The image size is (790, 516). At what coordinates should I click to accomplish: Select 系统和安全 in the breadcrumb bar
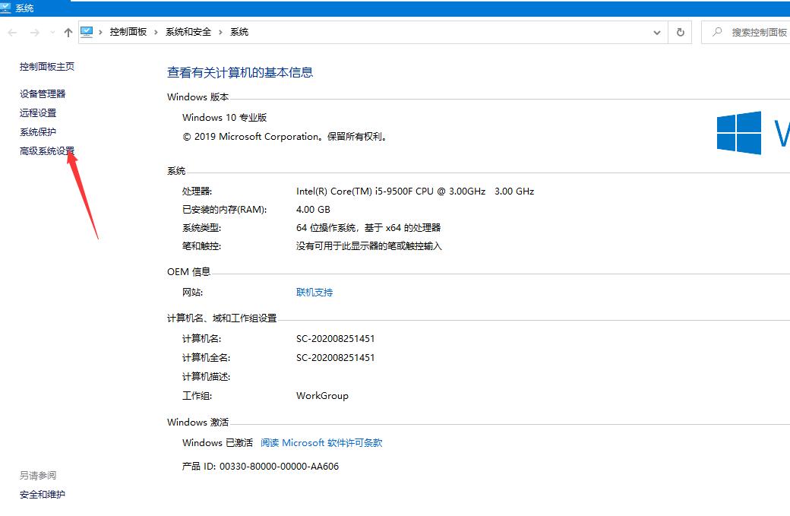[x=189, y=32]
